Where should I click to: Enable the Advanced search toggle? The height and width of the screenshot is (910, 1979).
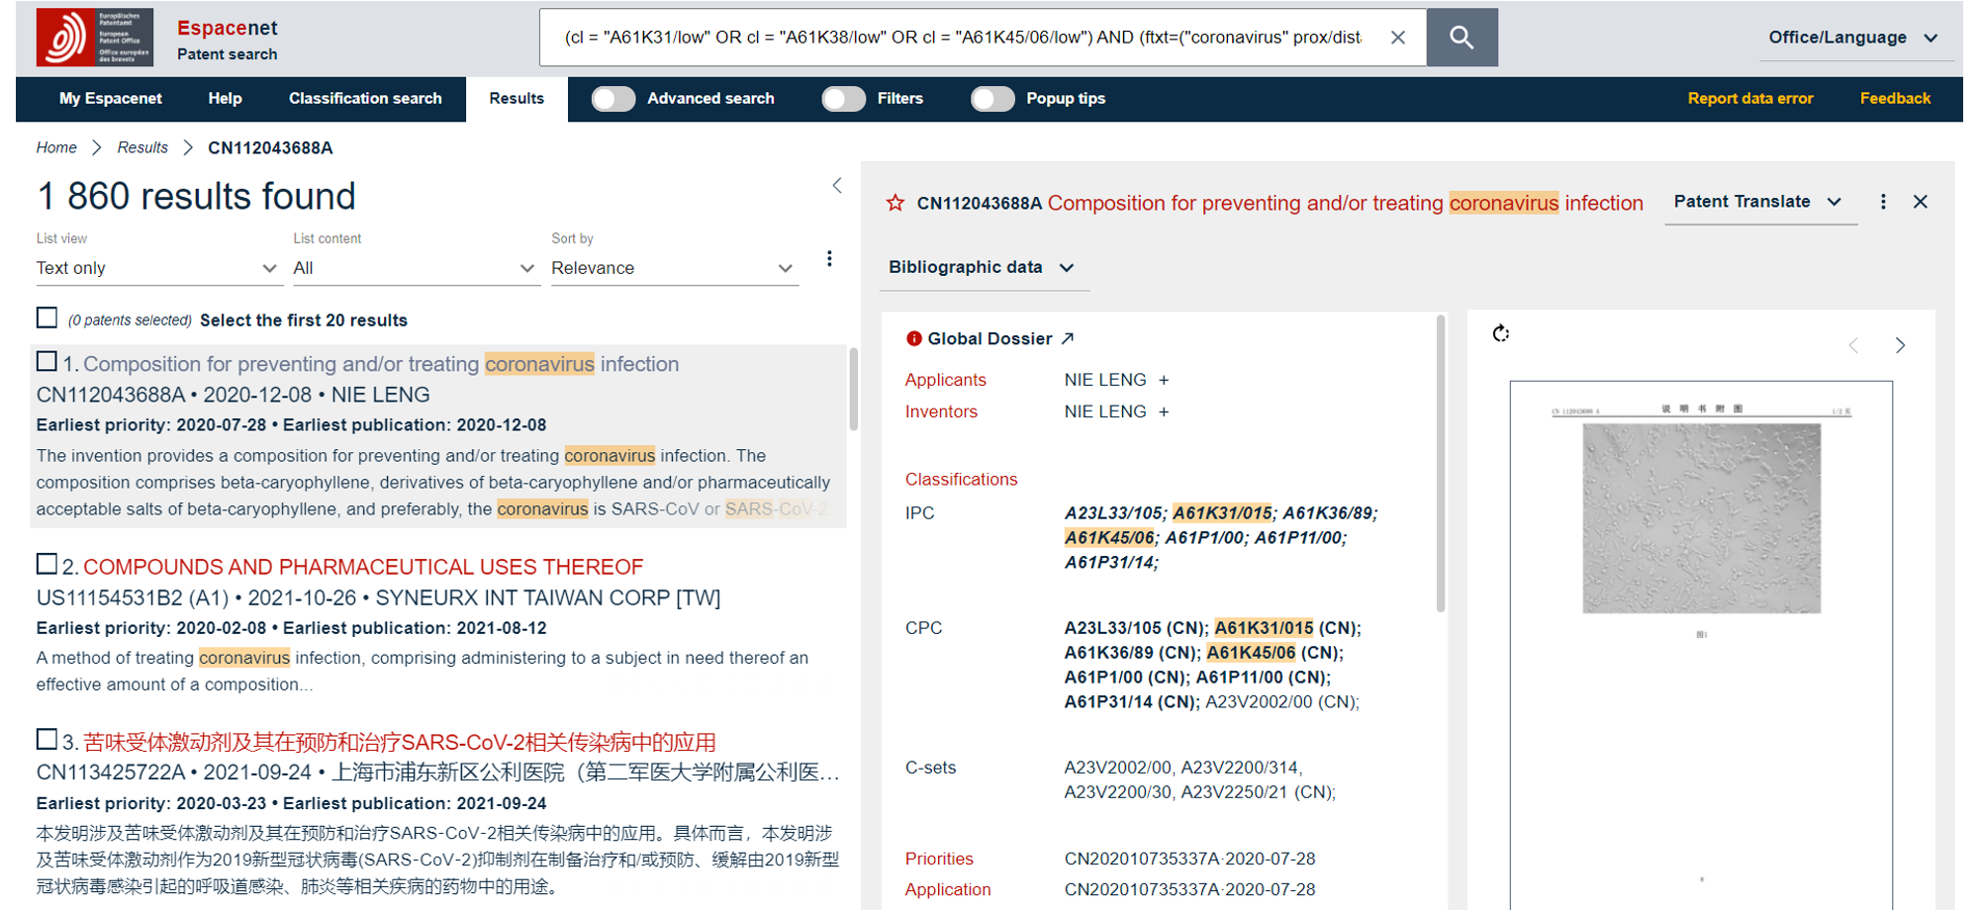pos(613,99)
